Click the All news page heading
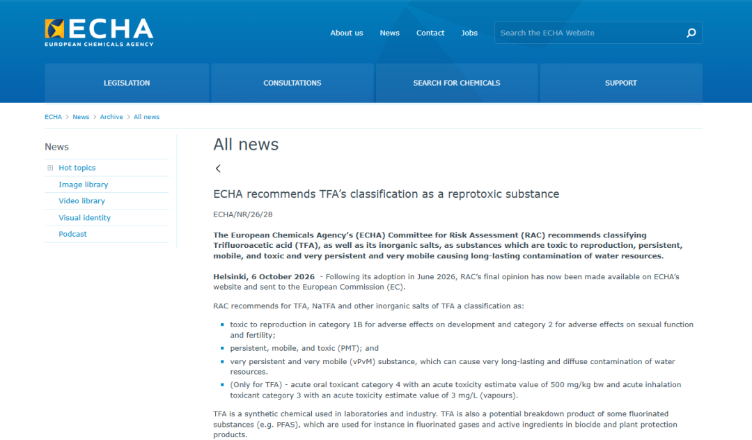Viewport: 752px width, 440px height. coord(246,144)
